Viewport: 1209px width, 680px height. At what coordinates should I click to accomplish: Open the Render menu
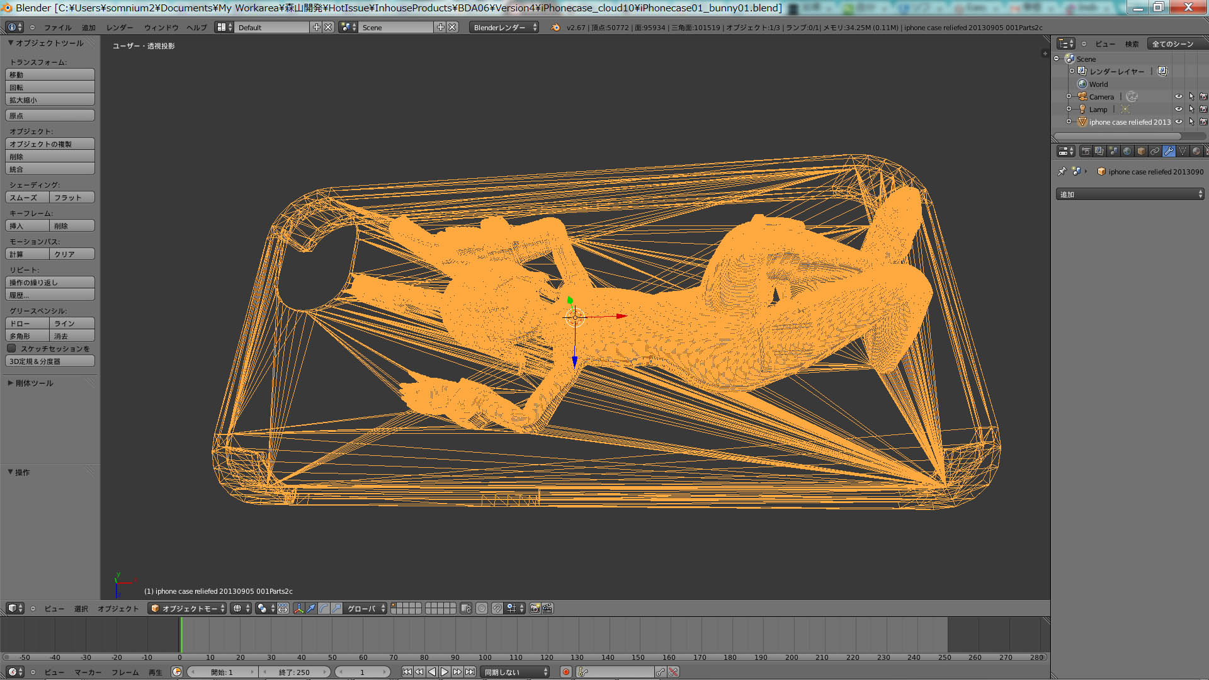coord(120,28)
